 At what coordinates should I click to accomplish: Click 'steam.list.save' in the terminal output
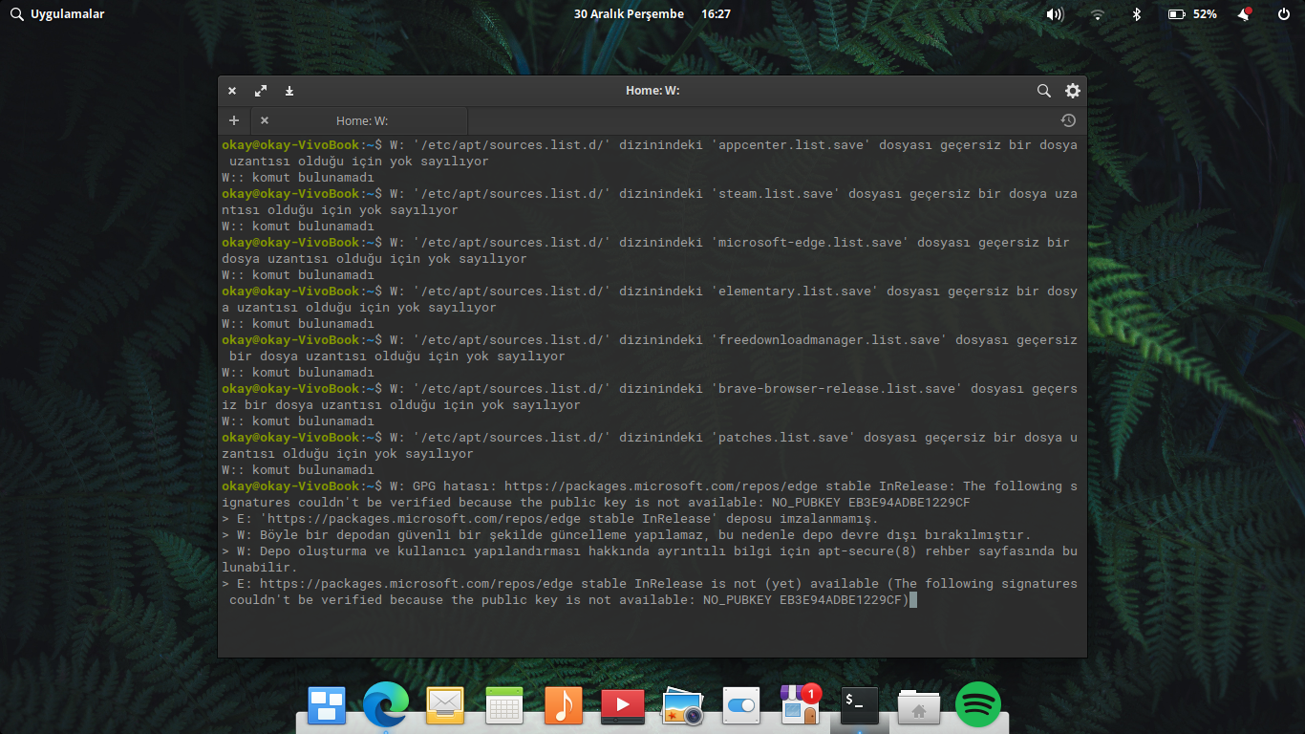777,194
